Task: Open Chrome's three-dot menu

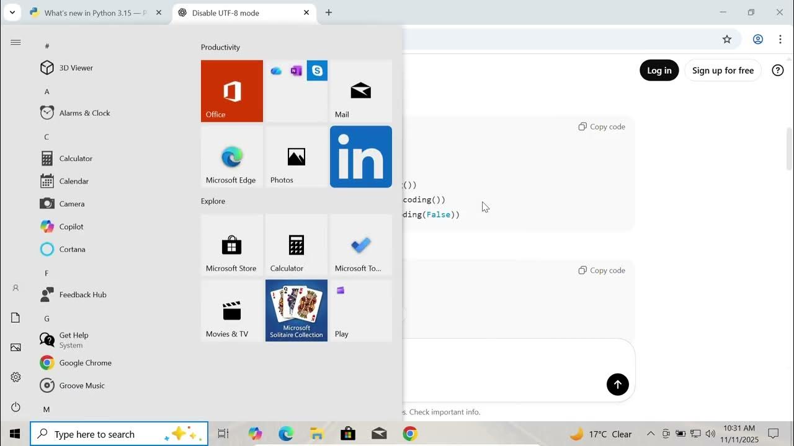Action: (x=780, y=39)
